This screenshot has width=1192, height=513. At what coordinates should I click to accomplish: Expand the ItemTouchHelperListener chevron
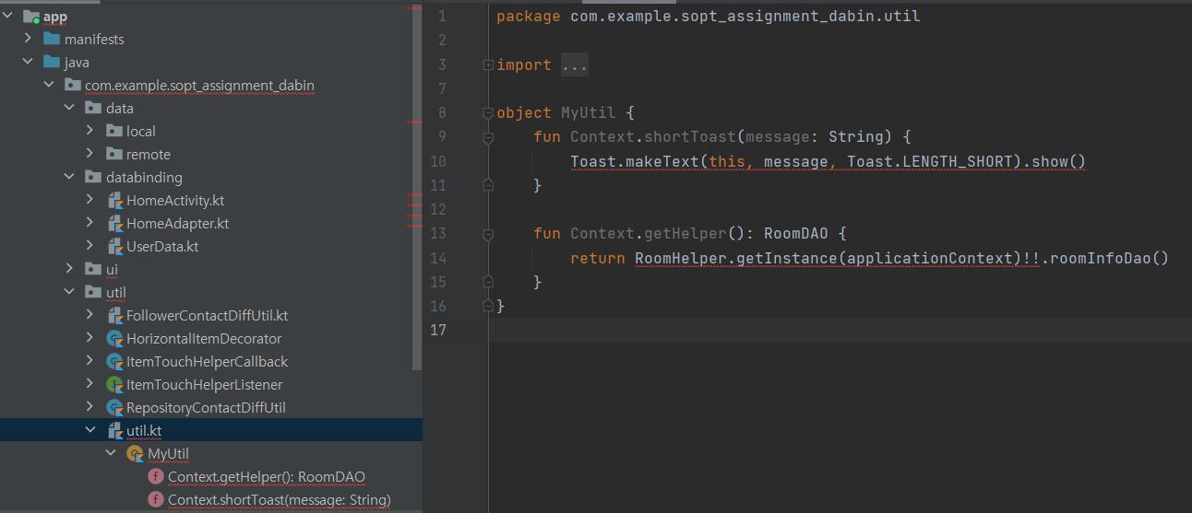(89, 384)
